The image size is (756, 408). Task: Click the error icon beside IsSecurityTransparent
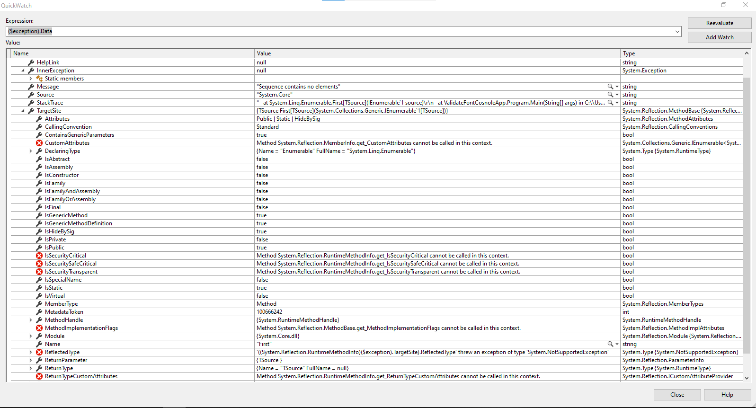(x=39, y=272)
